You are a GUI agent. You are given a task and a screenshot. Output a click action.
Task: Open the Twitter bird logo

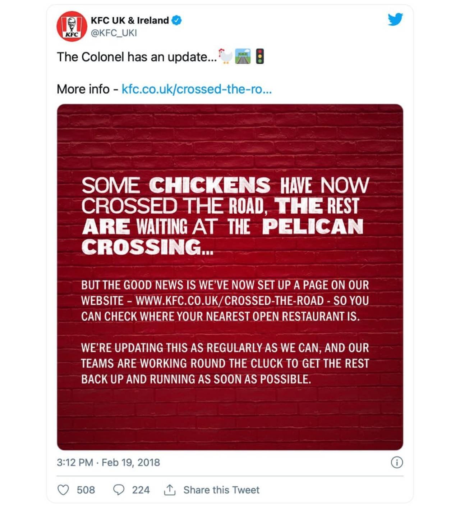(395, 19)
